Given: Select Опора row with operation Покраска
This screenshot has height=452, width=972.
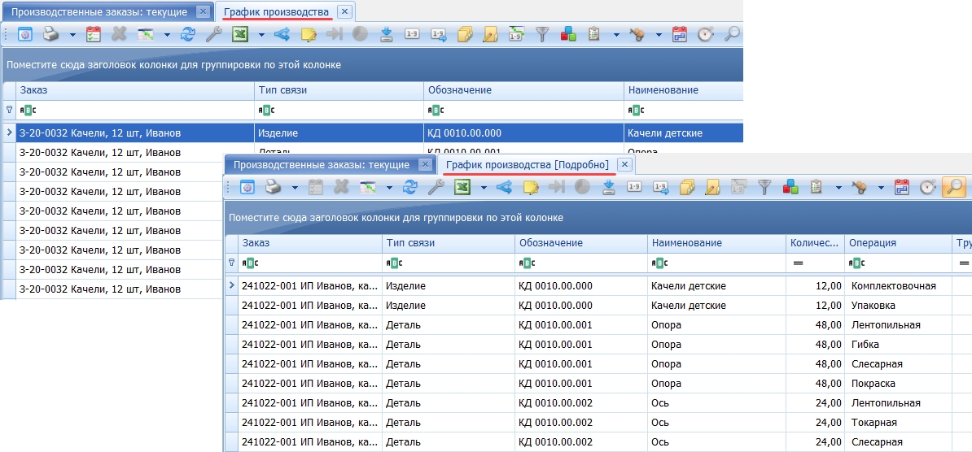Looking at the screenshot, I should pyautogui.click(x=598, y=384).
